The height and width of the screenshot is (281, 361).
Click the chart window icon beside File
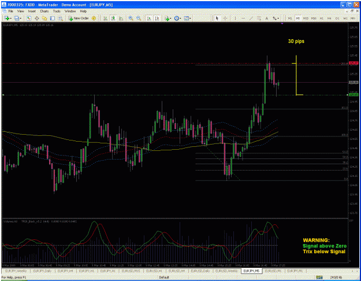(x=4, y=11)
